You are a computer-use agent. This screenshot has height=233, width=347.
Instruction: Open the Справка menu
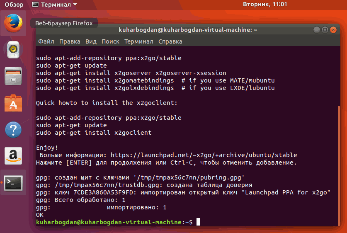click(x=170, y=41)
